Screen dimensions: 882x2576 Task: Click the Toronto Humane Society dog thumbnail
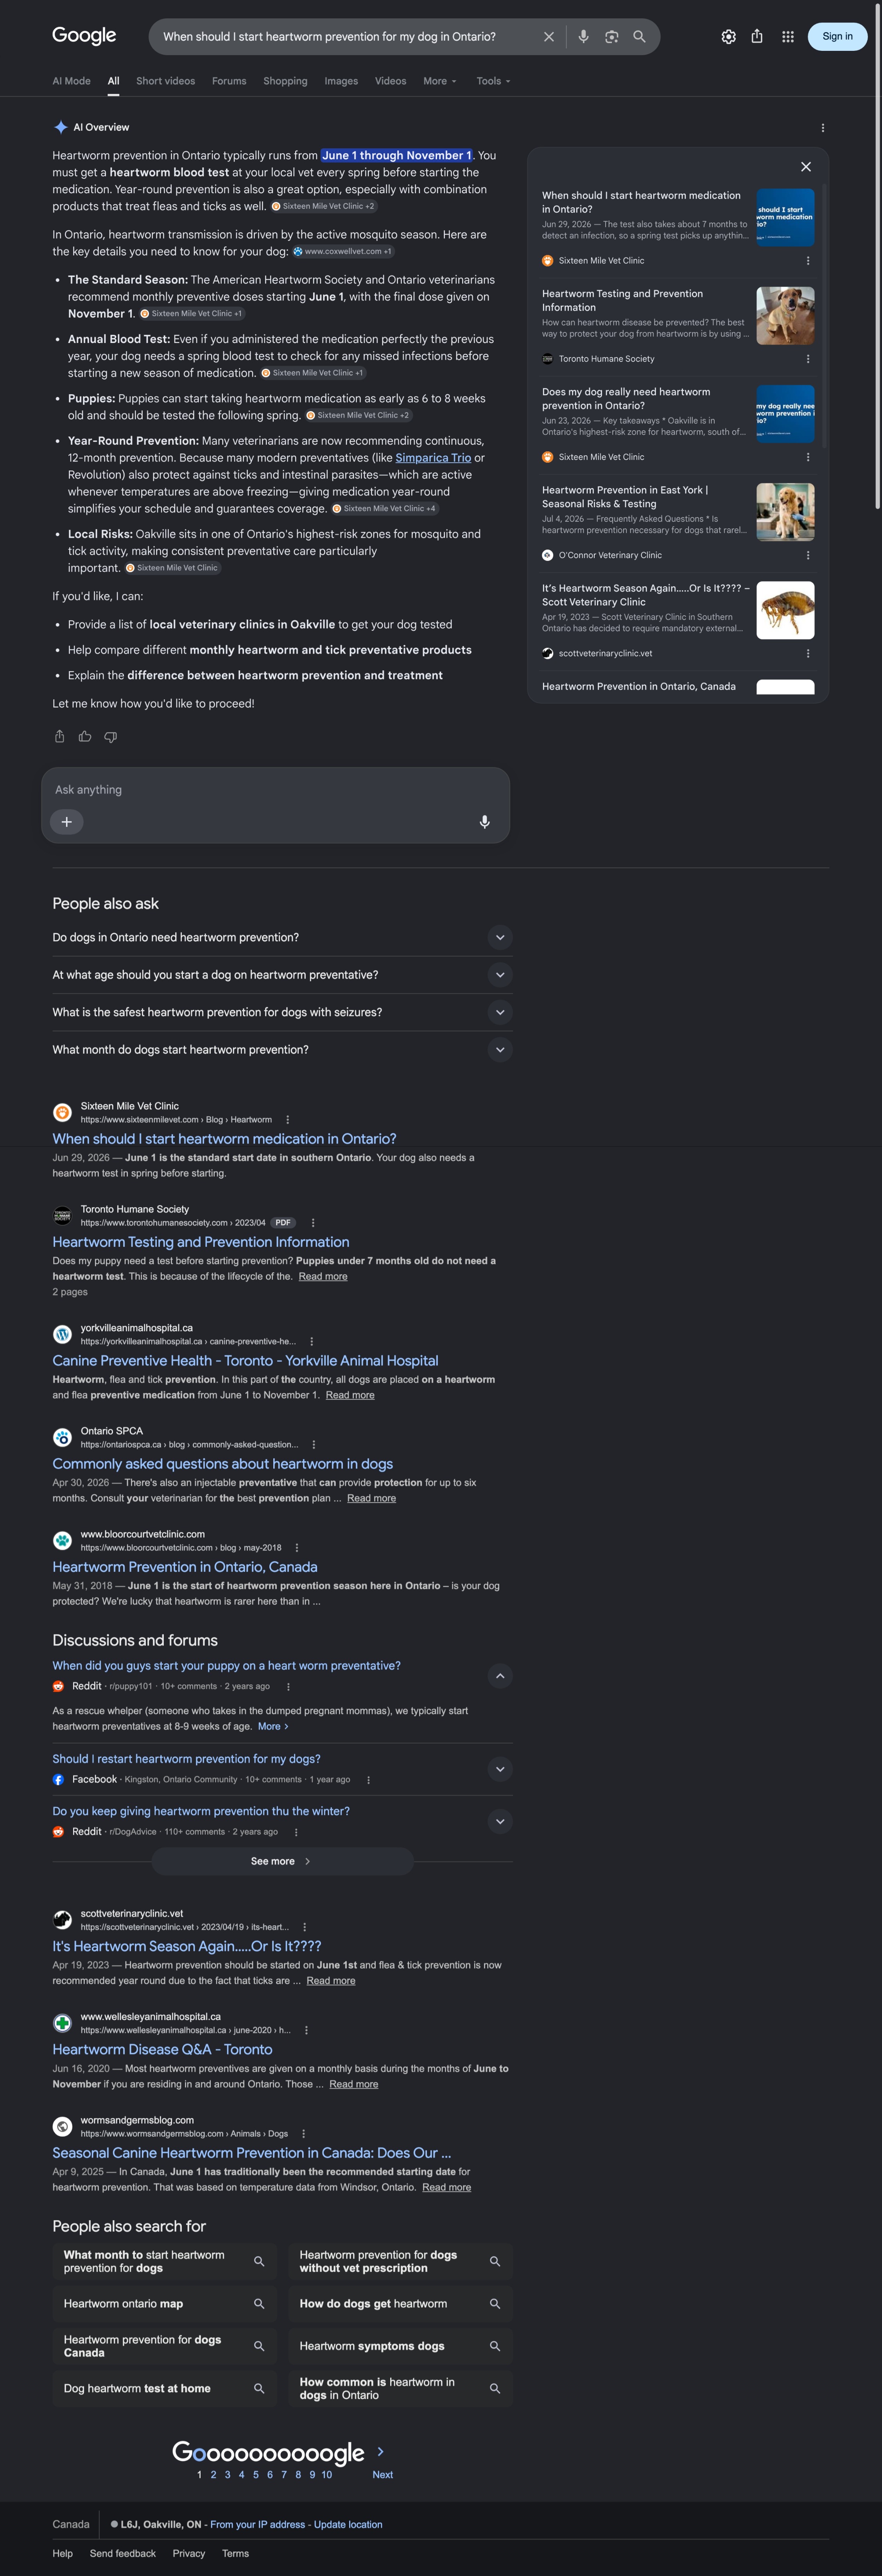(785, 316)
